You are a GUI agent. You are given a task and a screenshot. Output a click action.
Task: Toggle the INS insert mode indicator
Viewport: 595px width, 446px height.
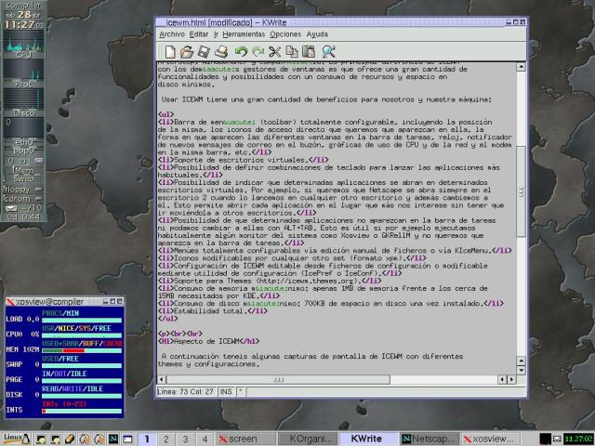pos(226,392)
